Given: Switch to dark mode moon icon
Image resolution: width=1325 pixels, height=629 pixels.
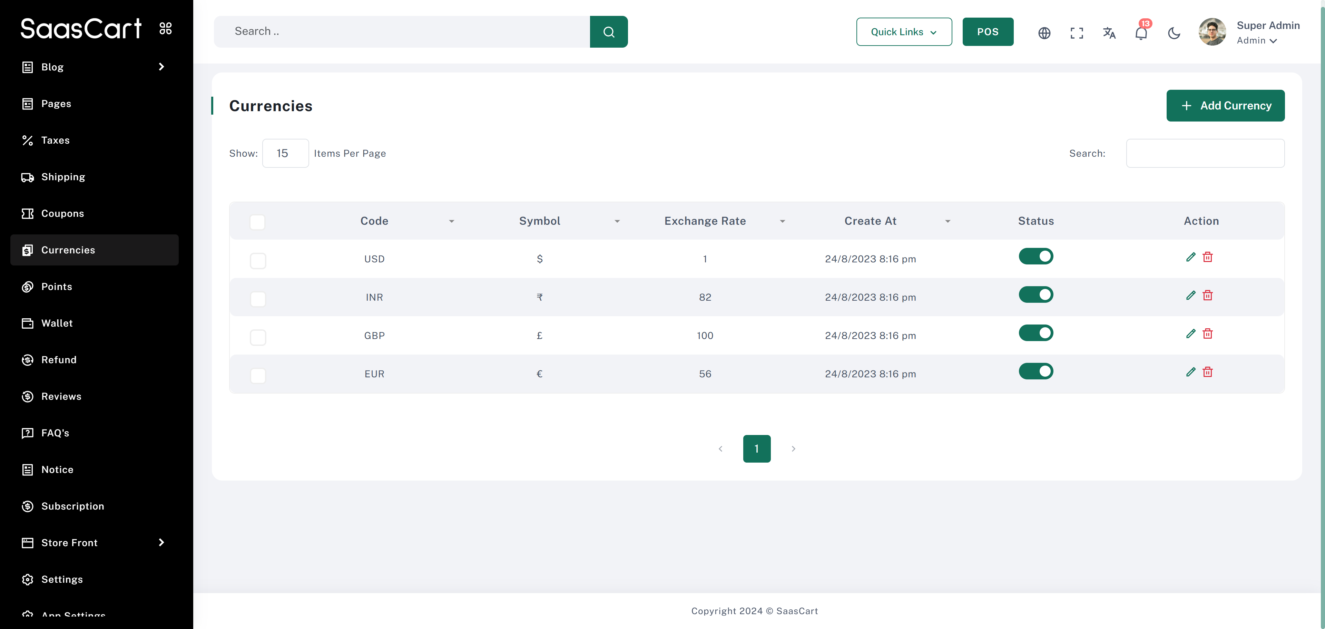Looking at the screenshot, I should (1174, 33).
